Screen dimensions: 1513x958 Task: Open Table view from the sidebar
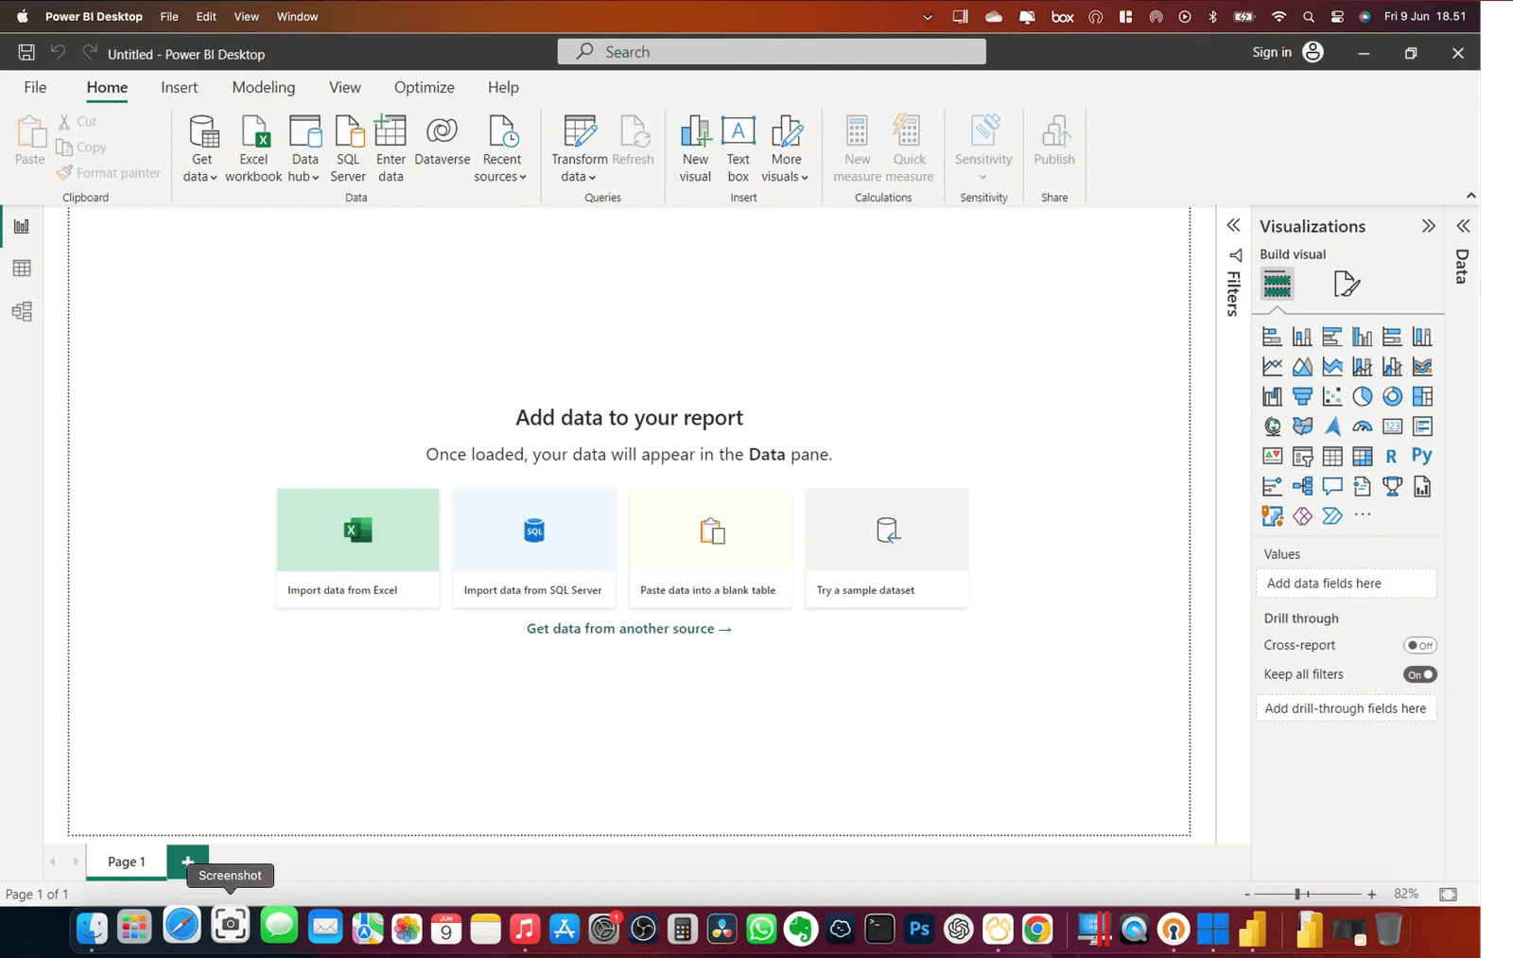tap(22, 269)
